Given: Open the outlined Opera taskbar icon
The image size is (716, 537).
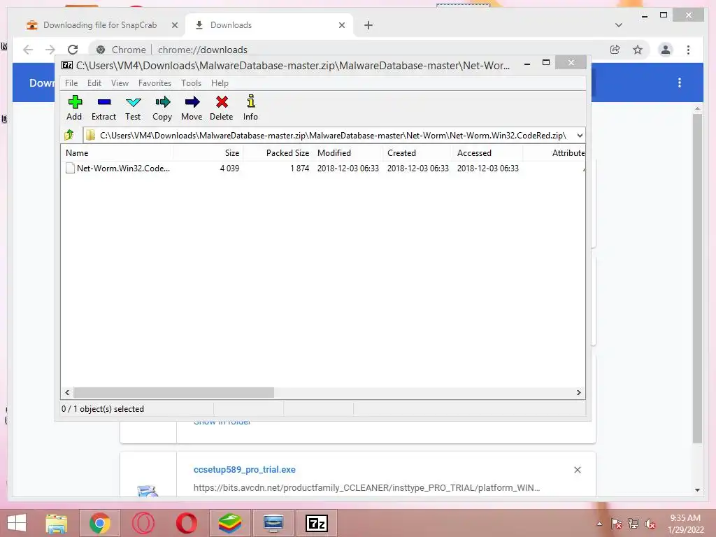Looking at the screenshot, I should [x=143, y=523].
